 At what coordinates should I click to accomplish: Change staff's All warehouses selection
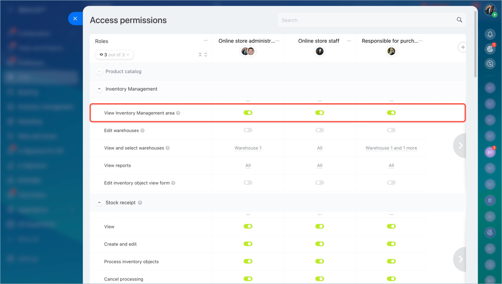tap(320, 148)
